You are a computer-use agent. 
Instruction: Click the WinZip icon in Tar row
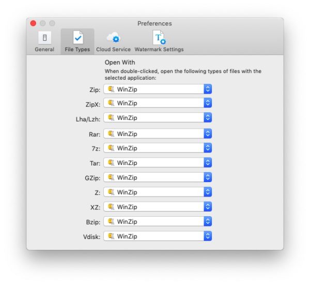[111, 162]
